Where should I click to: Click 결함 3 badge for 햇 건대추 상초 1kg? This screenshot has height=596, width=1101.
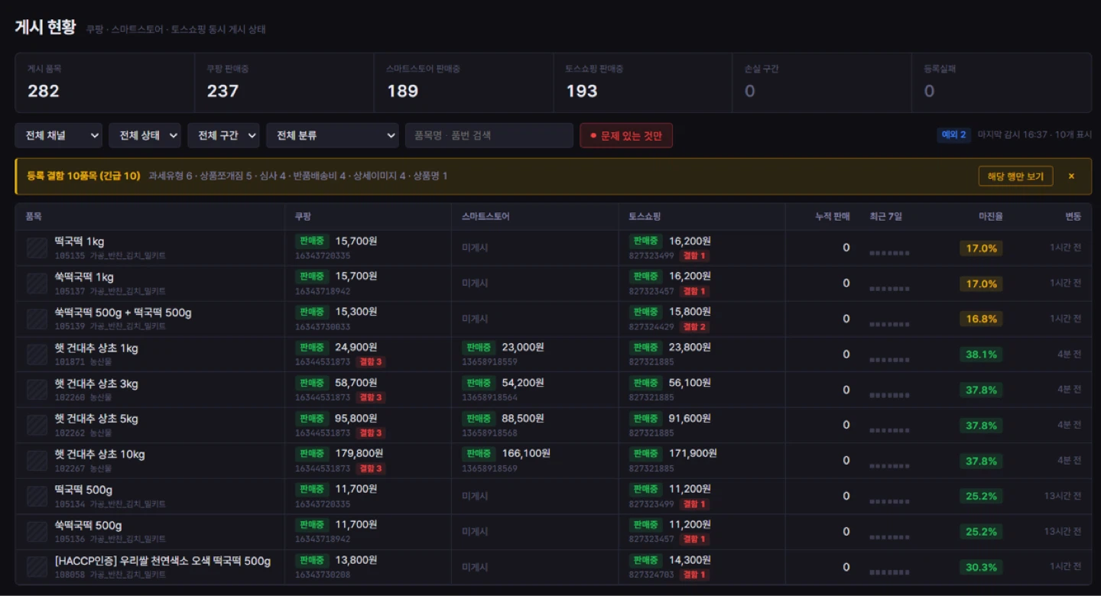(x=370, y=362)
